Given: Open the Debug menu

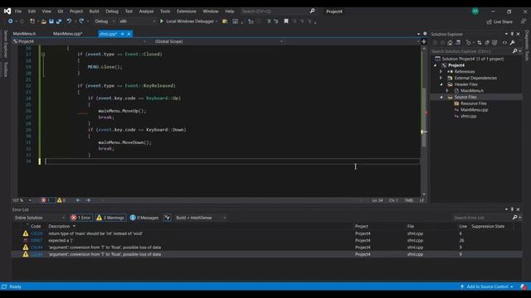Looking at the screenshot, I should point(112,11).
